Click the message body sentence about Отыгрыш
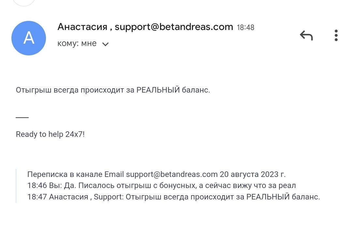This screenshot has height=234, width=352. coord(113,90)
